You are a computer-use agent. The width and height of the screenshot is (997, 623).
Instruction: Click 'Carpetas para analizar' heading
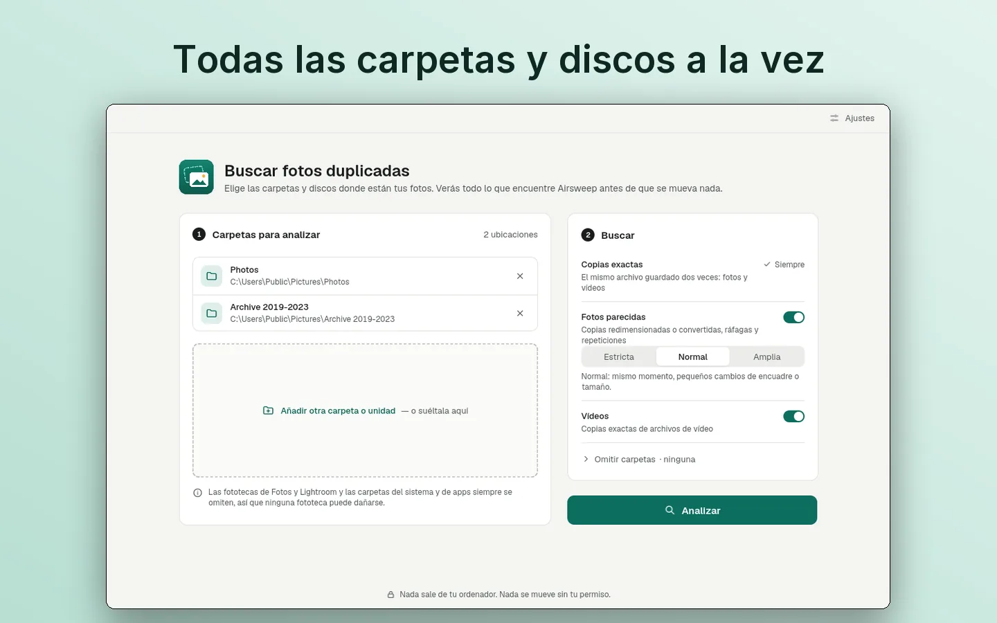[266, 235]
